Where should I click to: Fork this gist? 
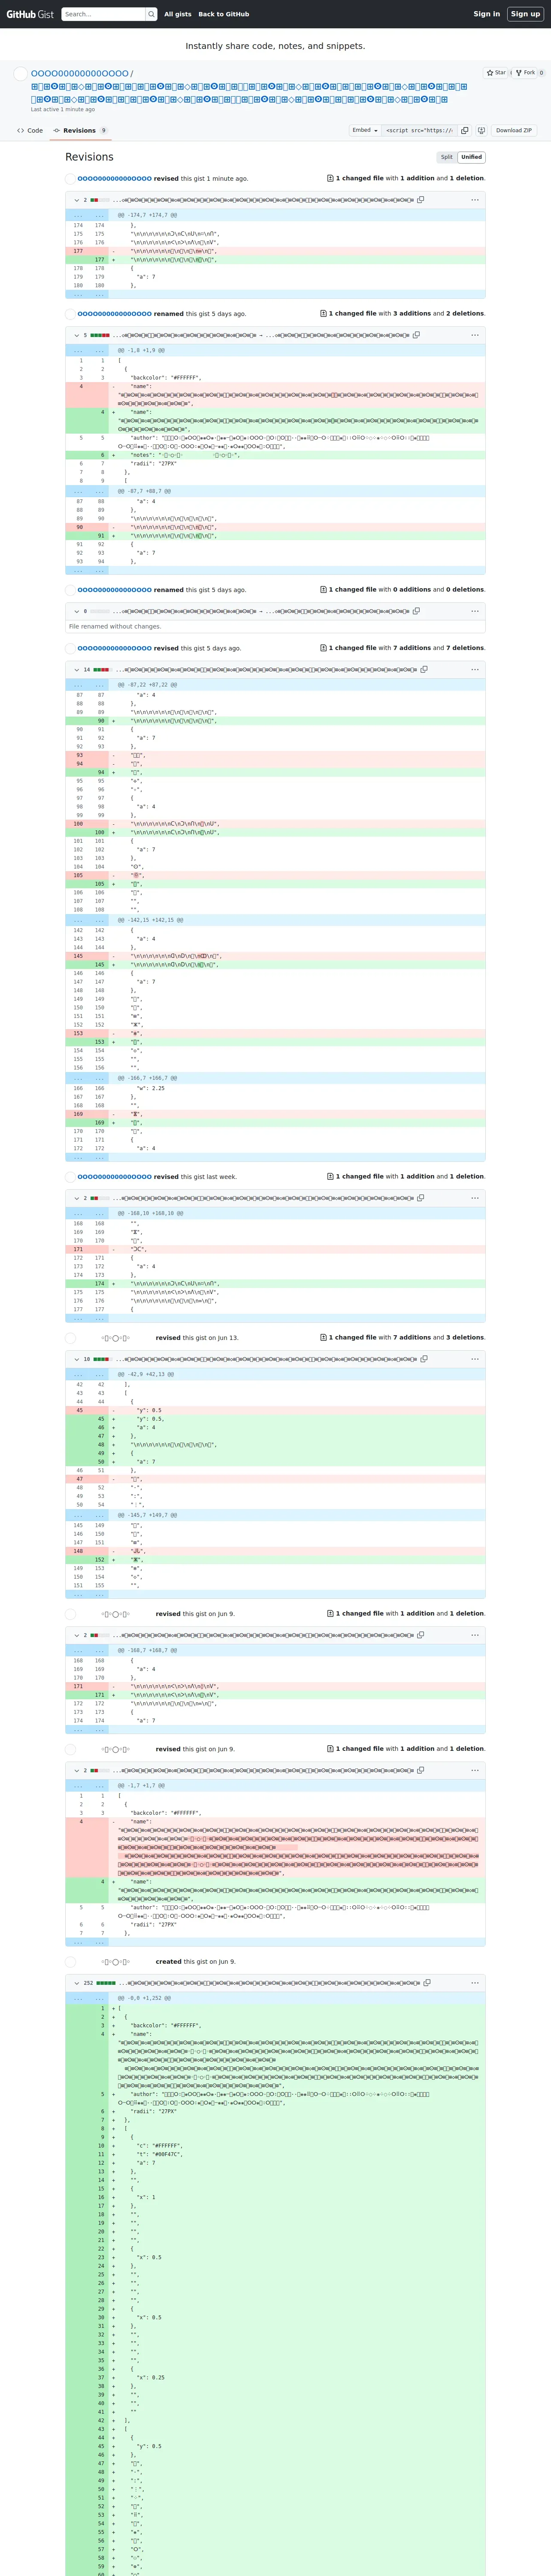(x=525, y=73)
